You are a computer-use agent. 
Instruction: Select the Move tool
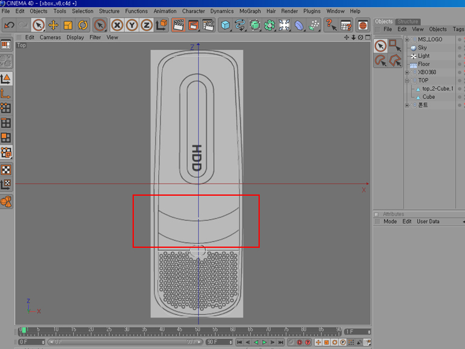click(x=53, y=25)
